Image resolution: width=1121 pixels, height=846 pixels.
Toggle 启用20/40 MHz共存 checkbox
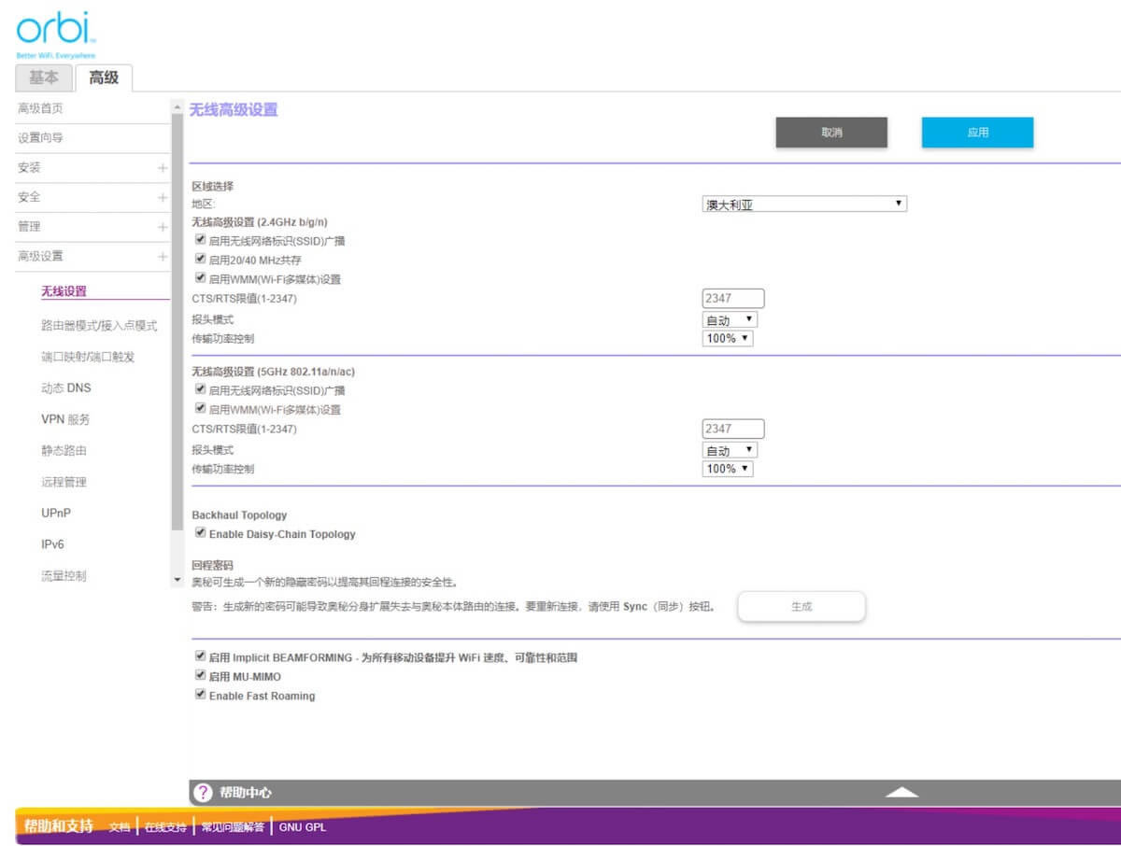tap(200, 259)
